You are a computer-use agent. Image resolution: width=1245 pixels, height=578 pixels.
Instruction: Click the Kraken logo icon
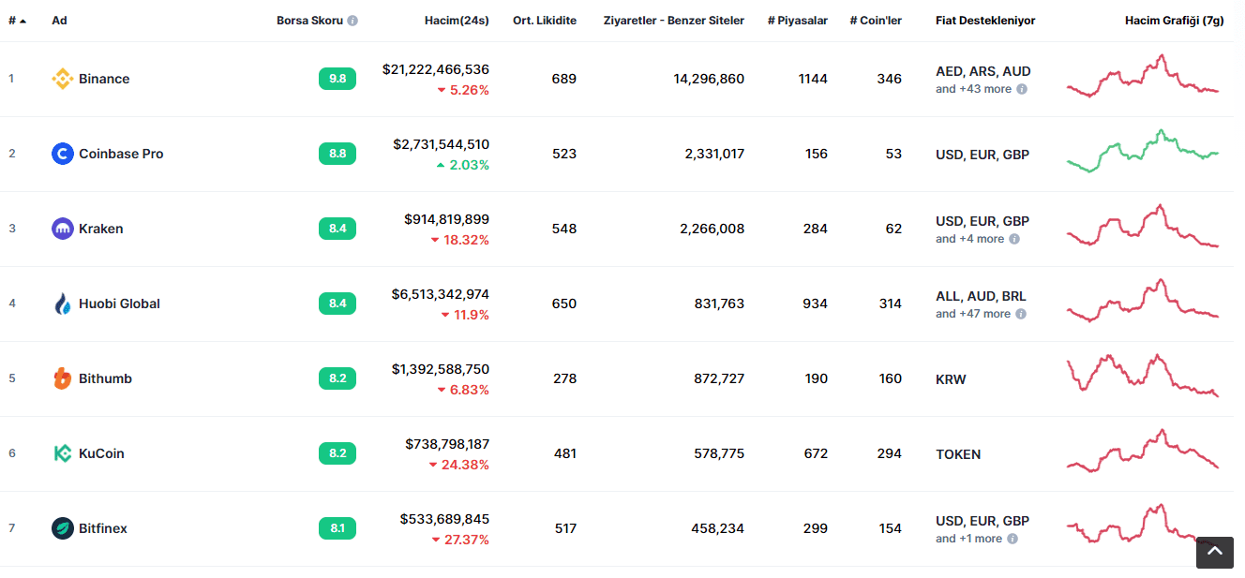[63, 229]
